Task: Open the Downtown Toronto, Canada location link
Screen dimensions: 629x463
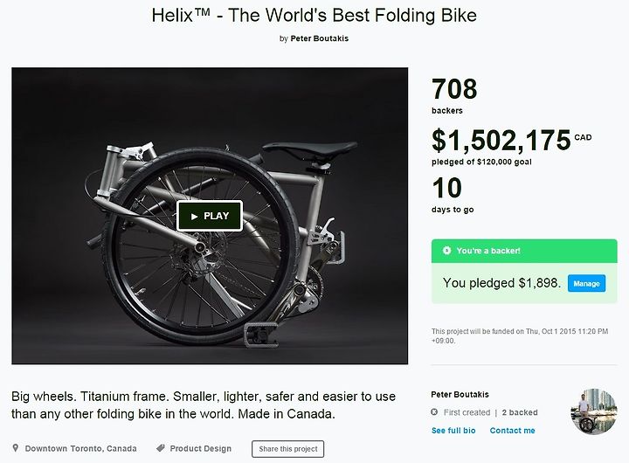Action: click(80, 448)
